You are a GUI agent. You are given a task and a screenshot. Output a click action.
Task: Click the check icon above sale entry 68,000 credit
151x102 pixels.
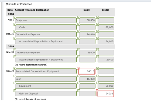tap(97, 83)
